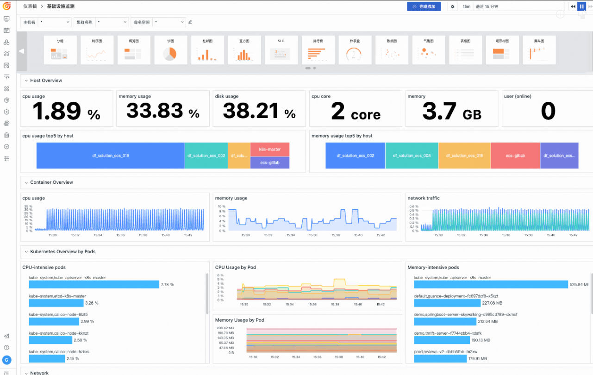Open dashboard settings gear icon
Image resolution: width=593 pixels, height=375 pixels.
[453, 6]
